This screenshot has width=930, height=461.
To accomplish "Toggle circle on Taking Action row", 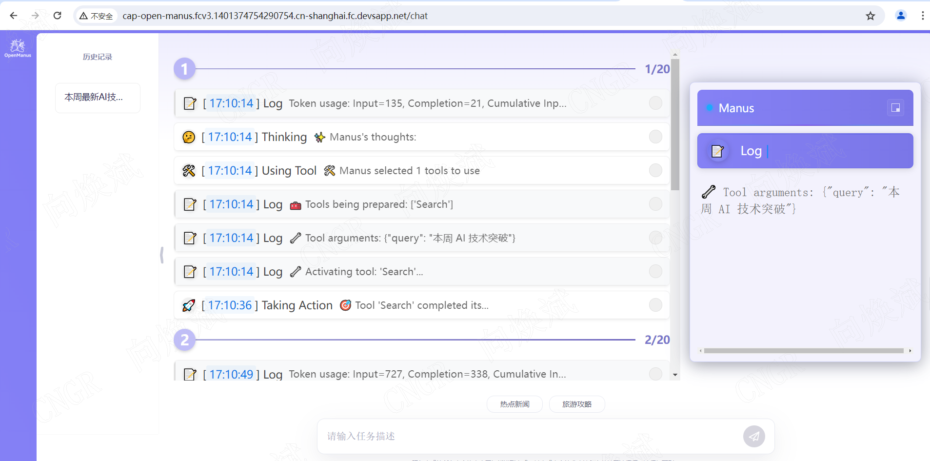I will coord(655,305).
